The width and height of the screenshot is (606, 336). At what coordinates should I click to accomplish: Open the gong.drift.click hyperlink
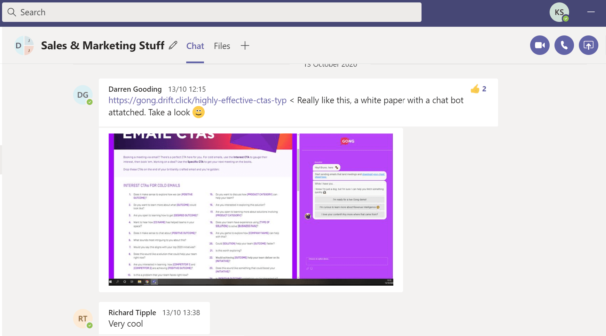pyautogui.click(x=197, y=100)
